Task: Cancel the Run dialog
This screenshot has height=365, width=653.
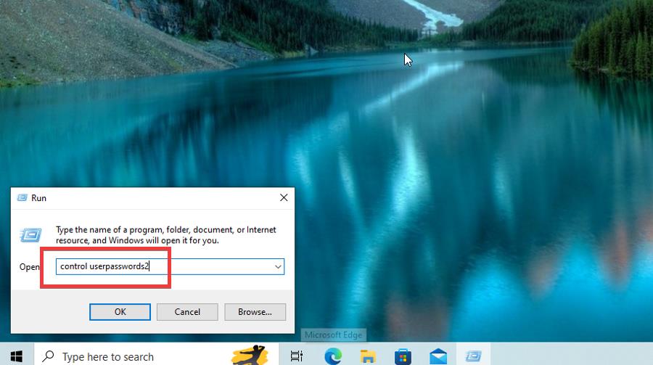Action: click(187, 312)
